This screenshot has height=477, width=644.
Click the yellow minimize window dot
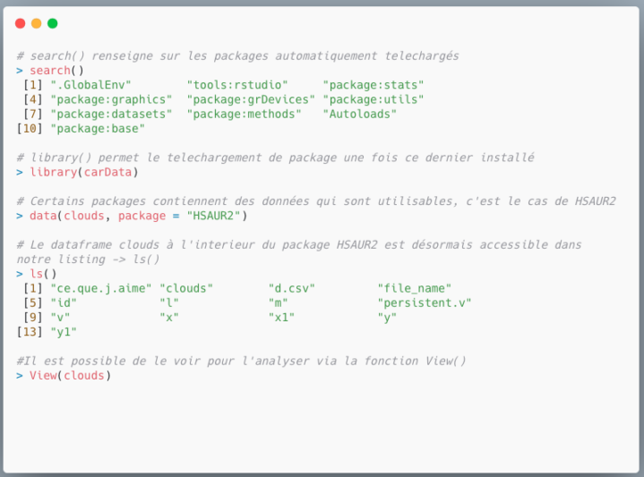(37, 23)
